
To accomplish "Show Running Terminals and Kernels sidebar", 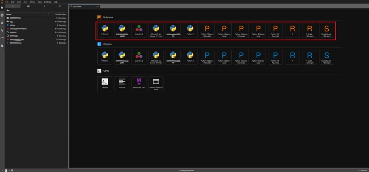I will pos(2,15).
